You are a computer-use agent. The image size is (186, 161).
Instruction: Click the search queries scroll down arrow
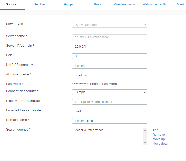coord(145,143)
